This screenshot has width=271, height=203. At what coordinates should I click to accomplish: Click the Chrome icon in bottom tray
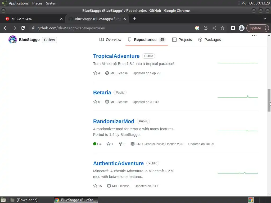click(x=251, y=200)
